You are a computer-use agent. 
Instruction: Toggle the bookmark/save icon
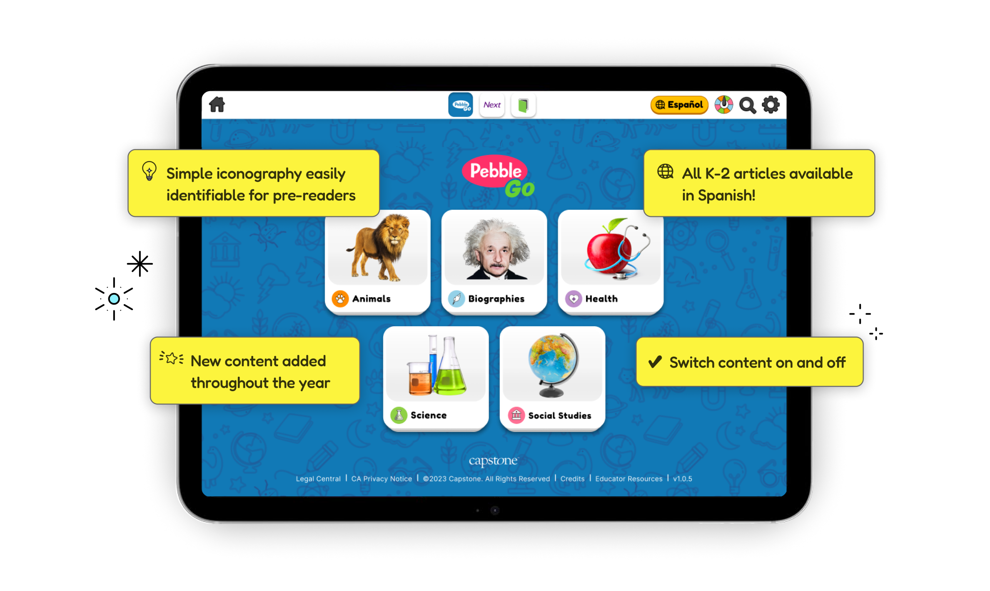(x=523, y=105)
